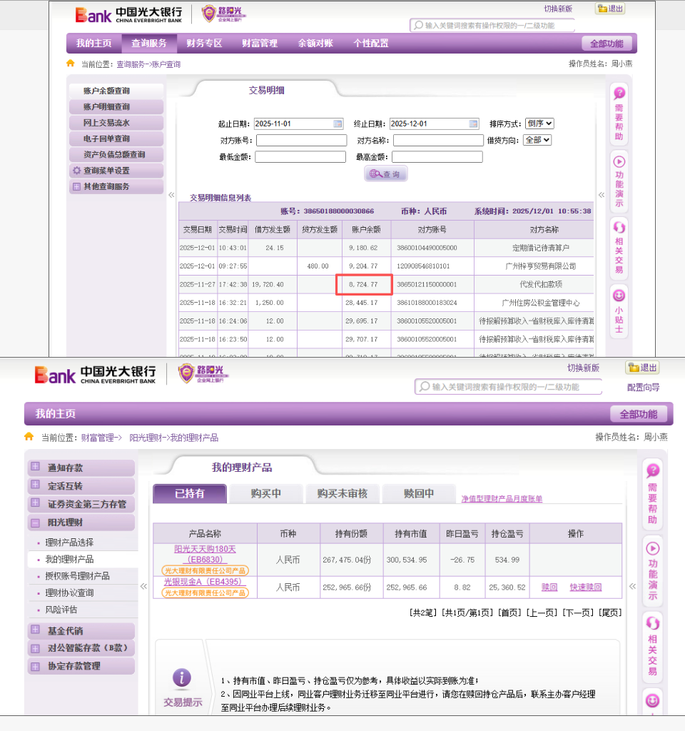Open the 终止日期 calendar picker icon
Image resolution: width=685 pixels, height=731 pixels.
tap(473, 123)
